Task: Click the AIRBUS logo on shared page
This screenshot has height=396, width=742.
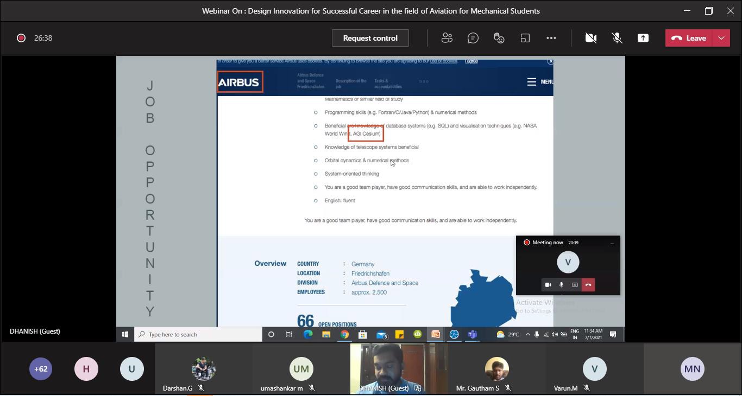Action: [239, 82]
